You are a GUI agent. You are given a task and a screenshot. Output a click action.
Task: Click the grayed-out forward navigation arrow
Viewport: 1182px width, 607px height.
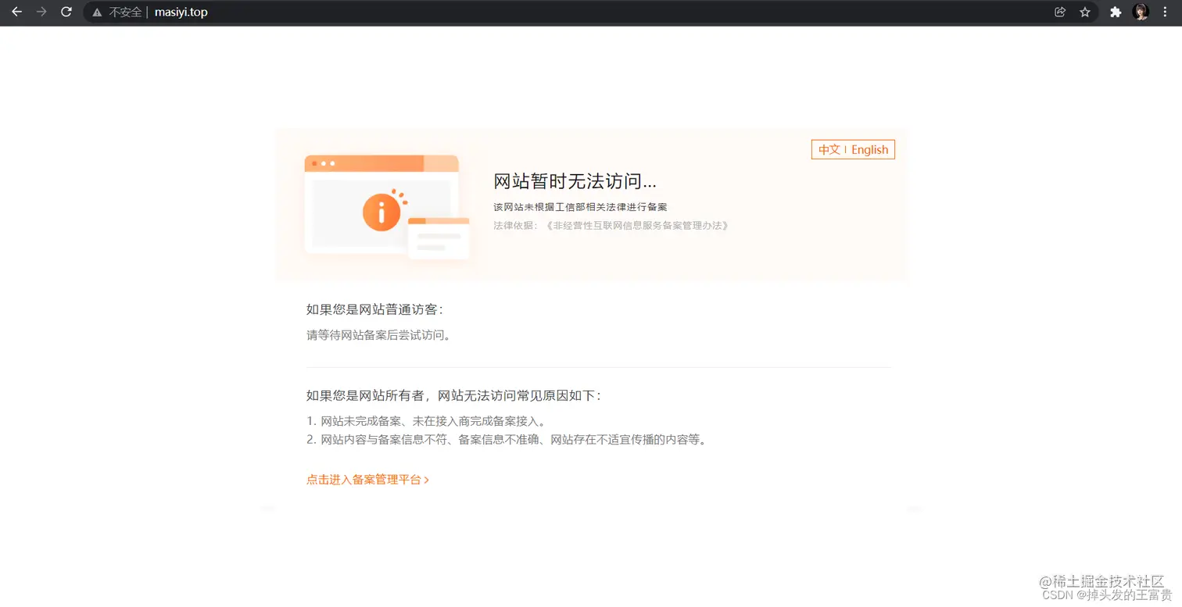click(x=41, y=12)
